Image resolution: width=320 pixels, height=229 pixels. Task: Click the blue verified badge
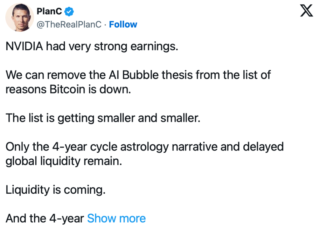pos(69,12)
